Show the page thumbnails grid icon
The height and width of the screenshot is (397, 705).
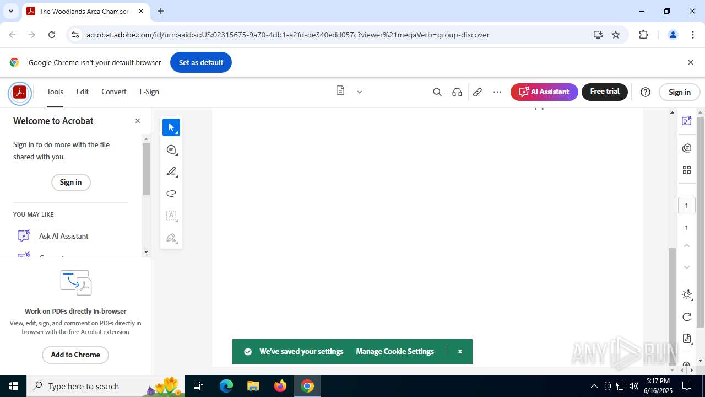point(686,170)
